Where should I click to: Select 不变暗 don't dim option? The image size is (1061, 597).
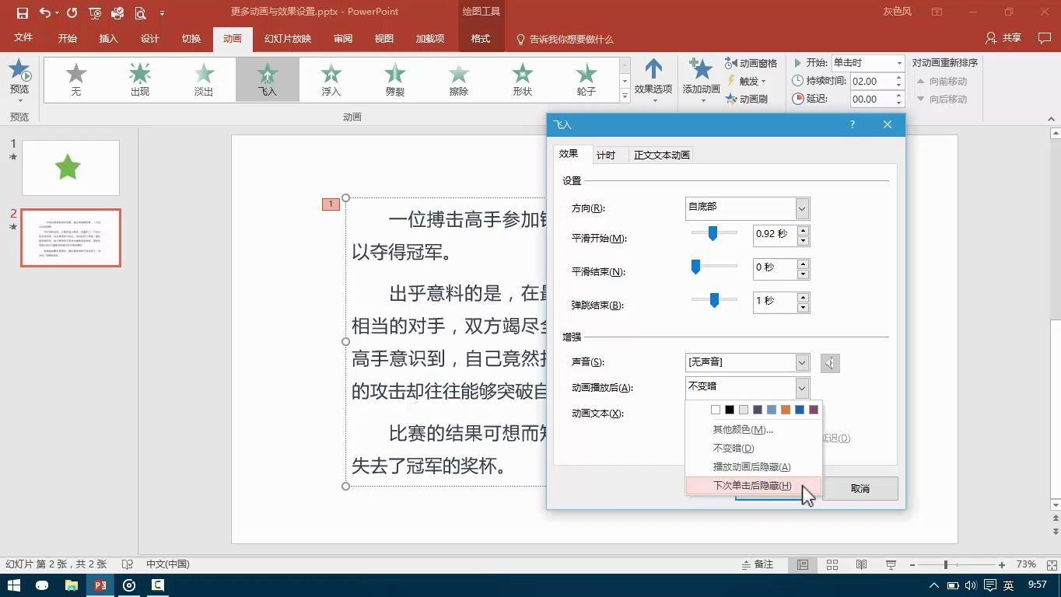[732, 448]
